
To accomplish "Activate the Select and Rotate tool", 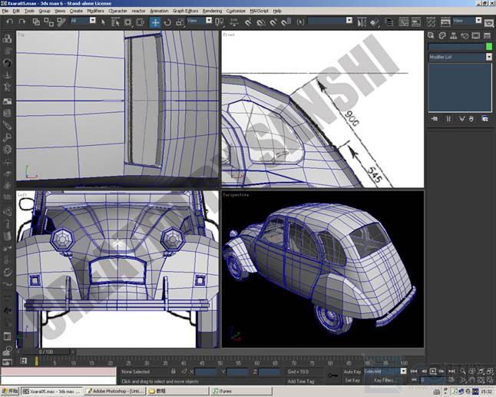I will (x=167, y=22).
